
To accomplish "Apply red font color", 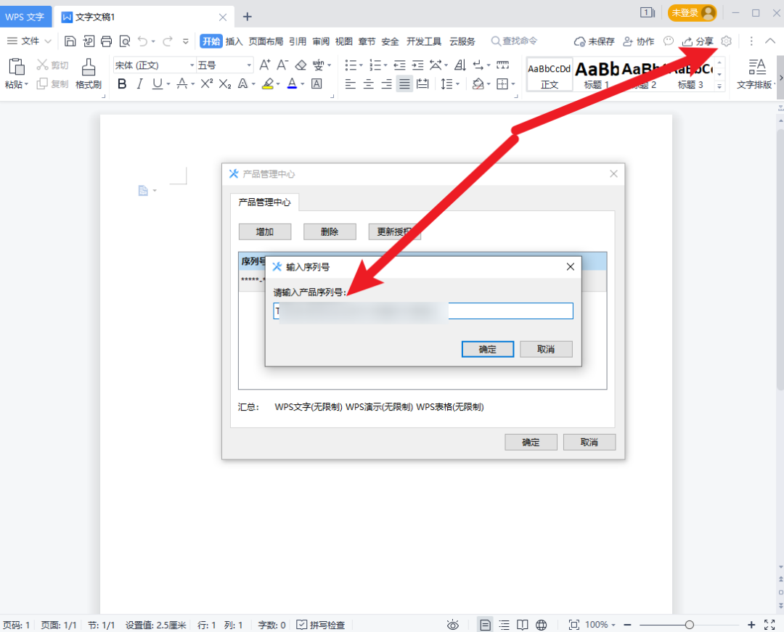I will coord(293,84).
